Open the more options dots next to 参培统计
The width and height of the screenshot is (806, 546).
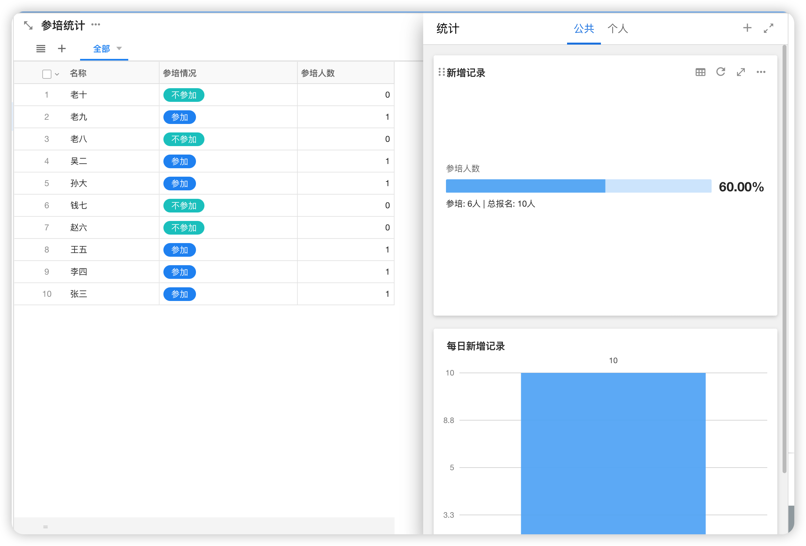pyautogui.click(x=96, y=25)
